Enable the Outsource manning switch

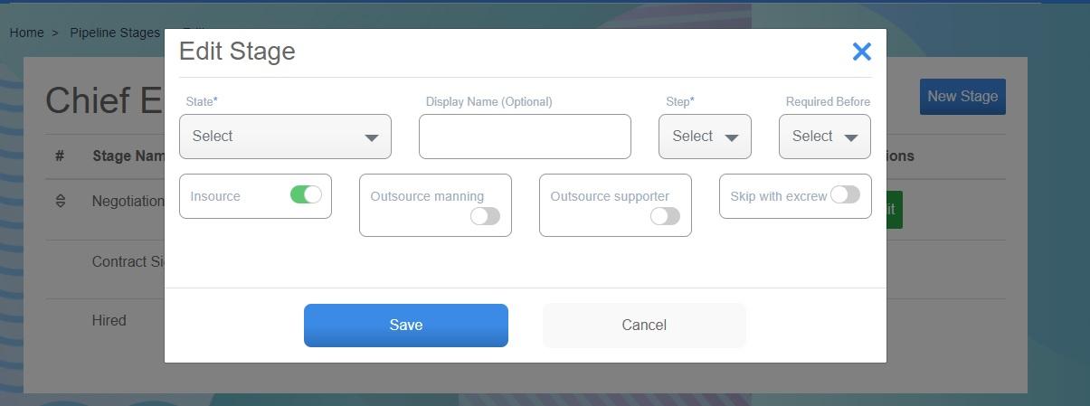[485, 216]
